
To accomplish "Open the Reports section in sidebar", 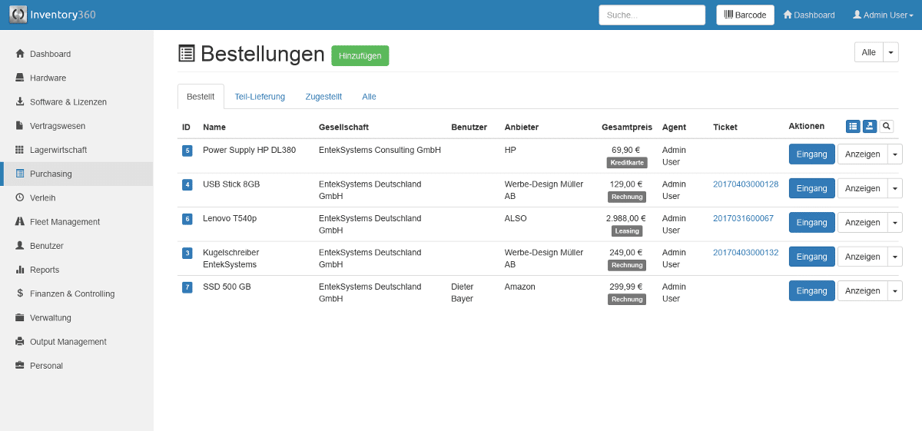I will (x=44, y=270).
